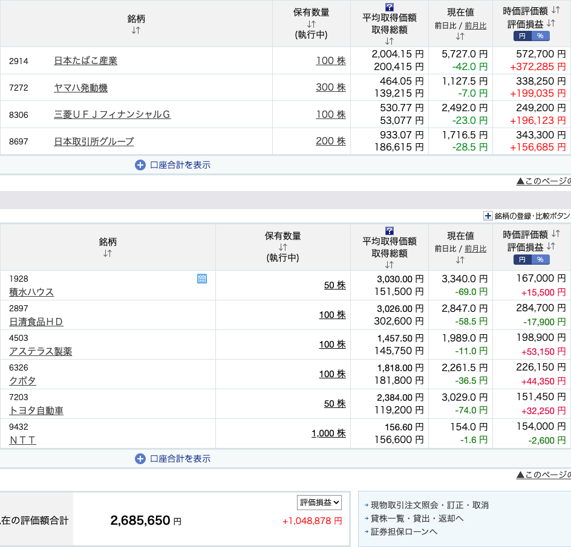
Task: Click the plus icon next to 銘柄の登録・比較ボタン
Action: pos(488,216)
